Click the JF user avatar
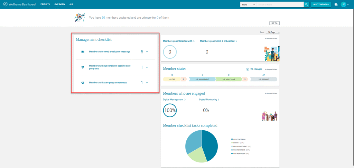Viewport: 354px width, 168px height. (x=343, y=4)
